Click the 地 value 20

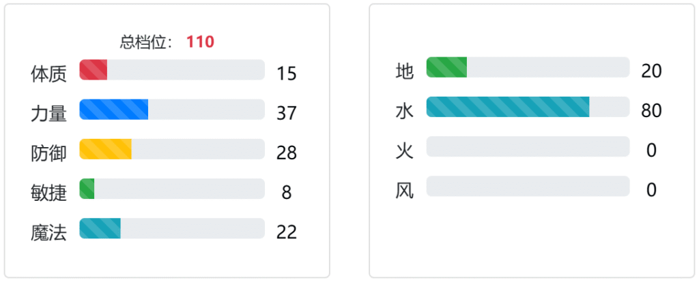point(651,71)
